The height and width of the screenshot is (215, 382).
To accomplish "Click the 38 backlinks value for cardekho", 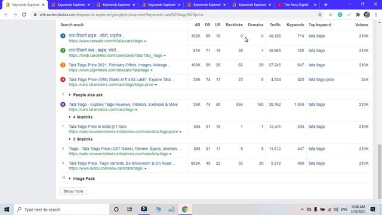I will (x=241, y=50).
